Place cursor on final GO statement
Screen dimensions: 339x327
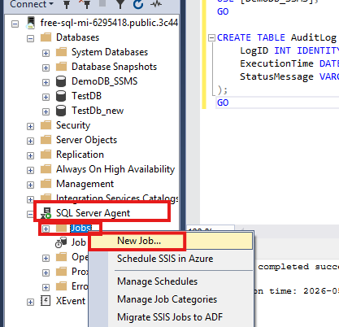point(223,102)
